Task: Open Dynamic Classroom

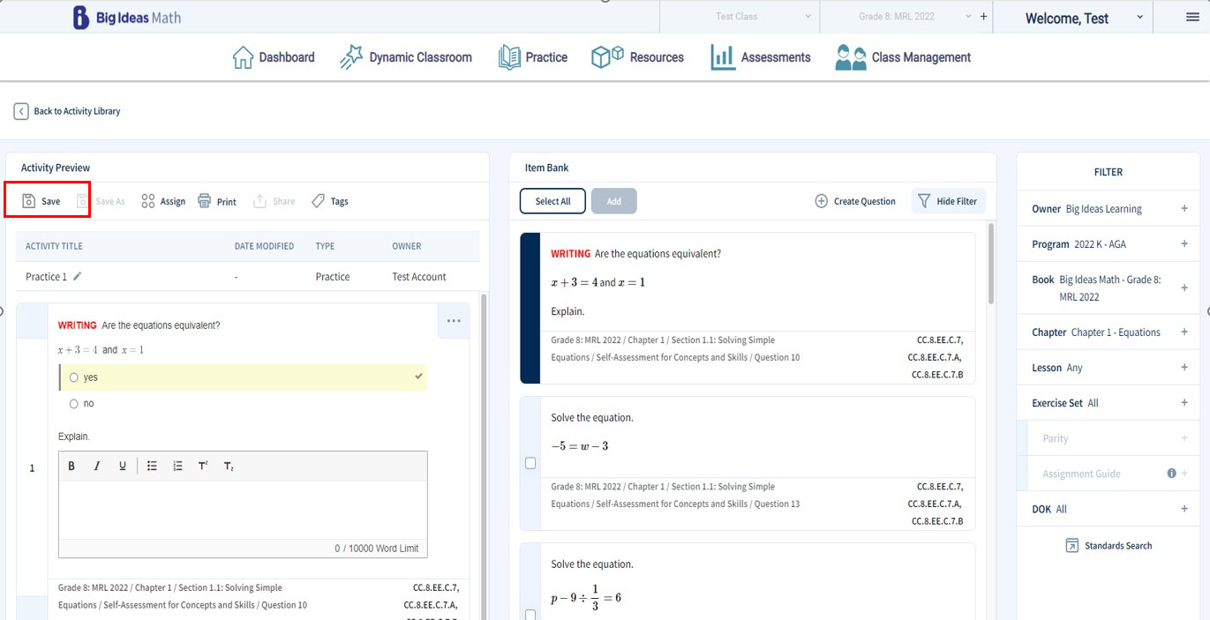Action: (x=406, y=57)
